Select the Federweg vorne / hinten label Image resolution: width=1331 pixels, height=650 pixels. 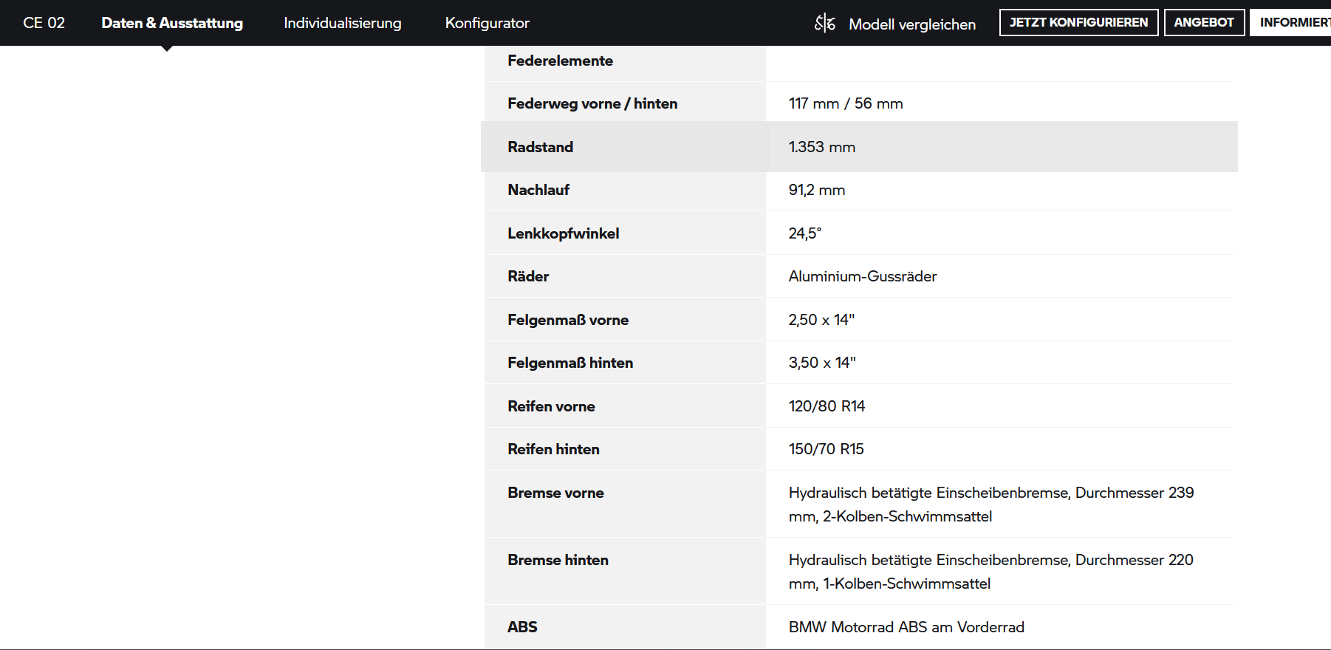pyautogui.click(x=592, y=103)
